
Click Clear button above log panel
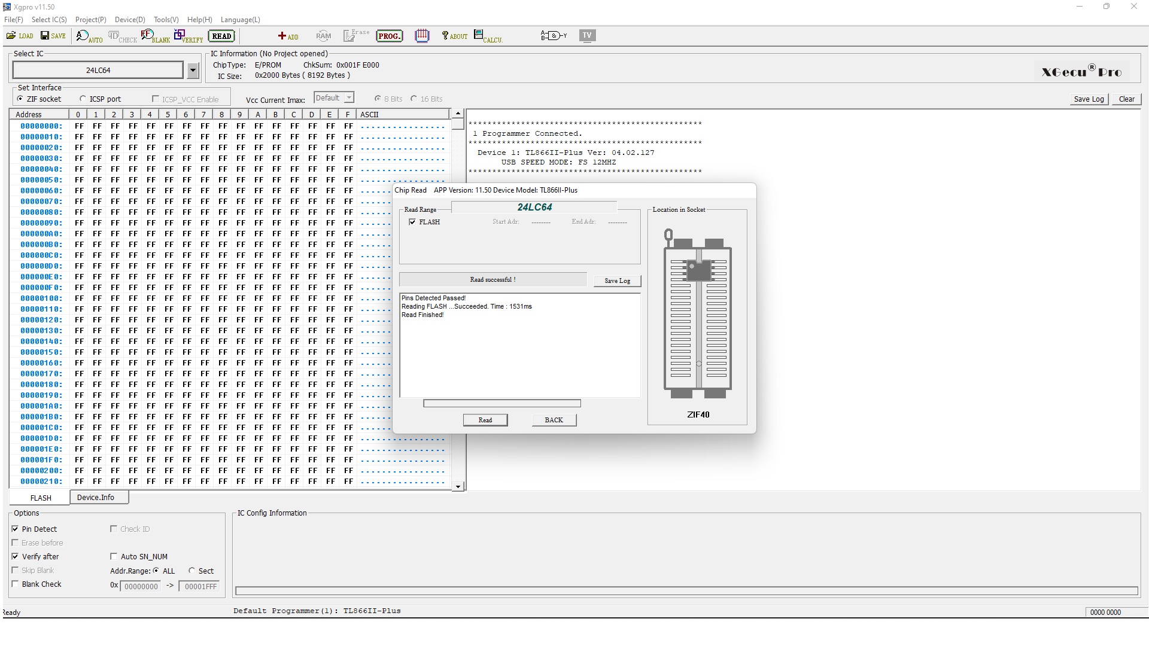pos(1126,99)
